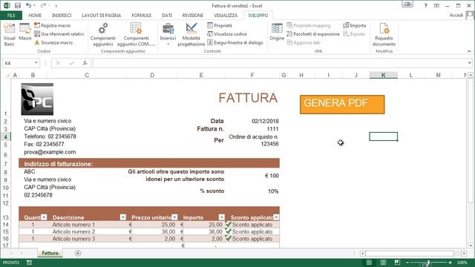Click the XML Importa button

click(355, 25)
